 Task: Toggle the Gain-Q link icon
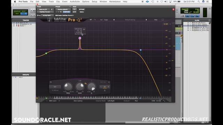[x=86, y=84]
